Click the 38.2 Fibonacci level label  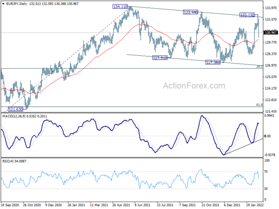pos(259,66)
